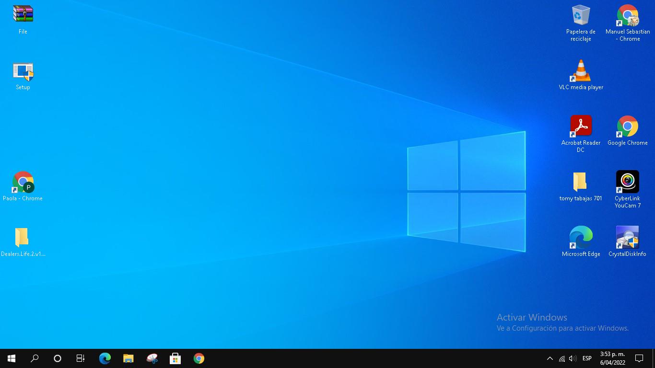Open the Windows Start menu

click(12, 358)
